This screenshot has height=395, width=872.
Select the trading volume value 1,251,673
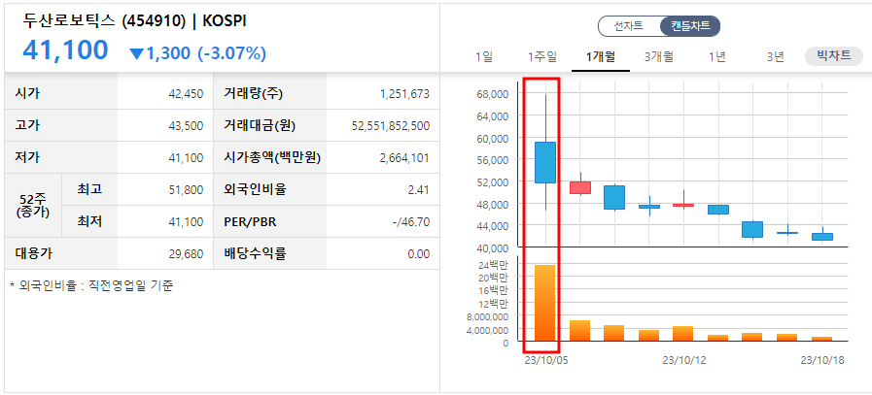(404, 94)
